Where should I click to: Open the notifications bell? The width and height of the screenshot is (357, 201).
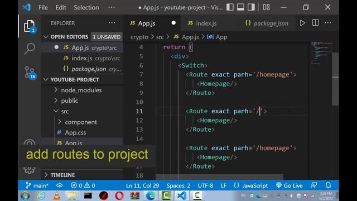(x=328, y=185)
